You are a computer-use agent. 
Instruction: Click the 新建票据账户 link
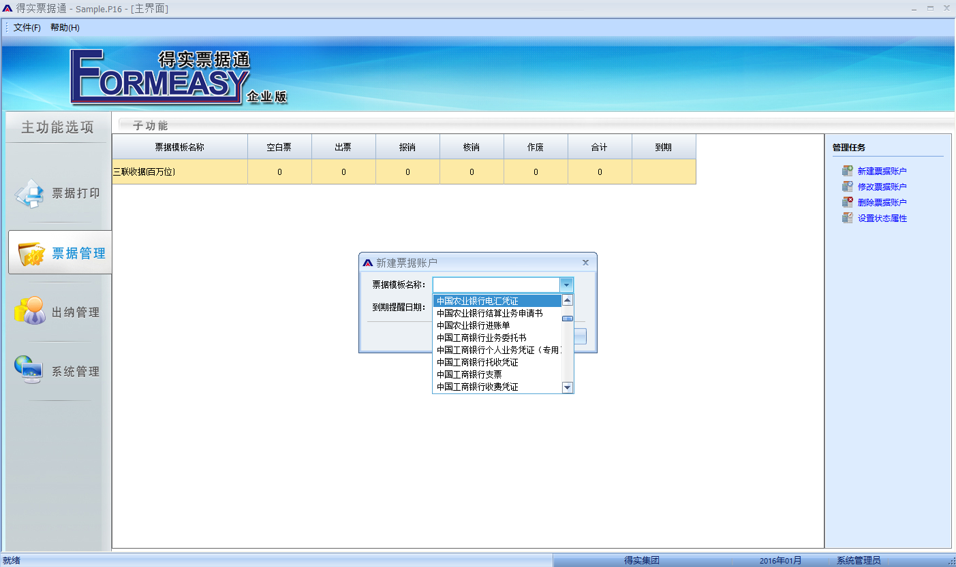click(882, 172)
